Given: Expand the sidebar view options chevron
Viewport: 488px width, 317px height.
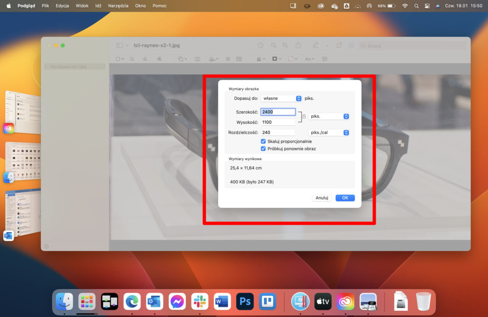Looking at the screenshot, I should tap(127, 45).
